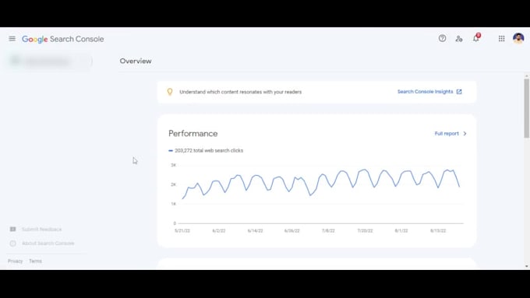Click the performance clicks line chart
The width and height of the screenshot is (530, 298).
click(x=320, y=184)
